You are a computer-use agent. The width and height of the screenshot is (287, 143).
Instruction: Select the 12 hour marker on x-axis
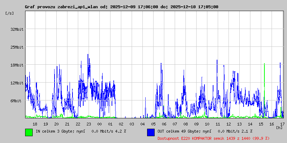229,124
